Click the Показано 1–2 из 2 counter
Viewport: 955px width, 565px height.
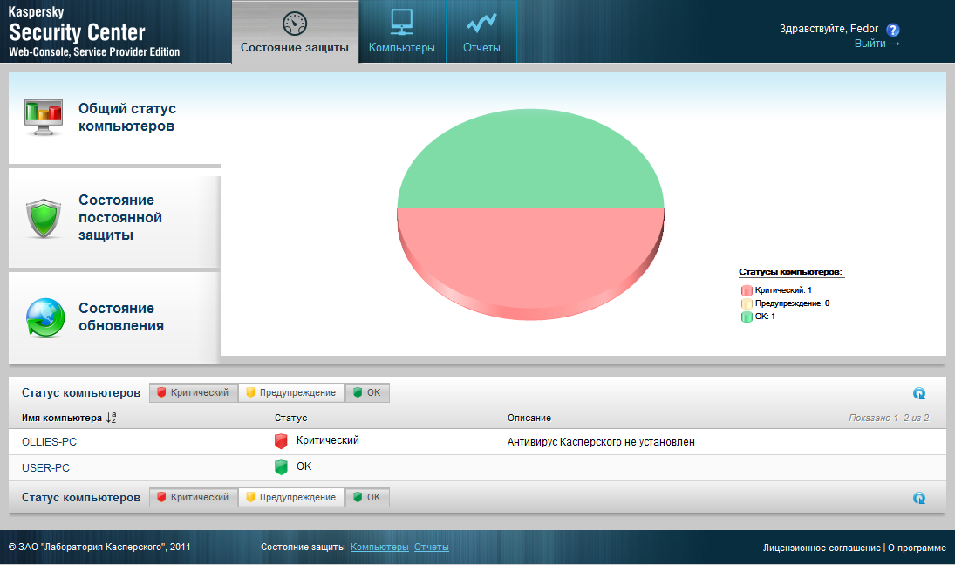[x=889, y=419]
